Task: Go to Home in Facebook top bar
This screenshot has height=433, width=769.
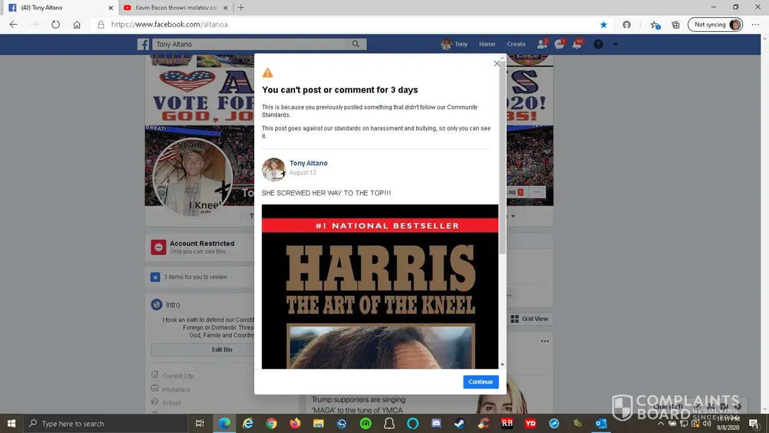Action: [x=487, y=44]
